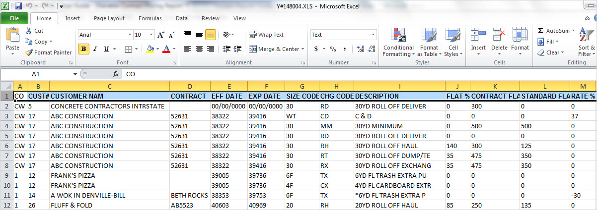The width and height of the screenshot is (597, 210).
Task: Switch to the View tab
Action: click(239, 18)
